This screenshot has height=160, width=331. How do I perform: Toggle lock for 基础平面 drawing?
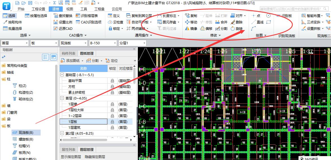coord(113,81)
